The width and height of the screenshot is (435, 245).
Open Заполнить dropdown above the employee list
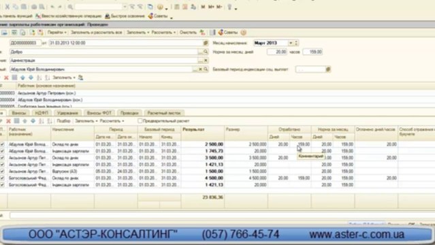(64, 78)
